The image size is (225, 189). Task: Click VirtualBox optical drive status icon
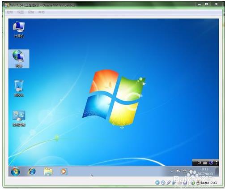click(x=163, y=183)
